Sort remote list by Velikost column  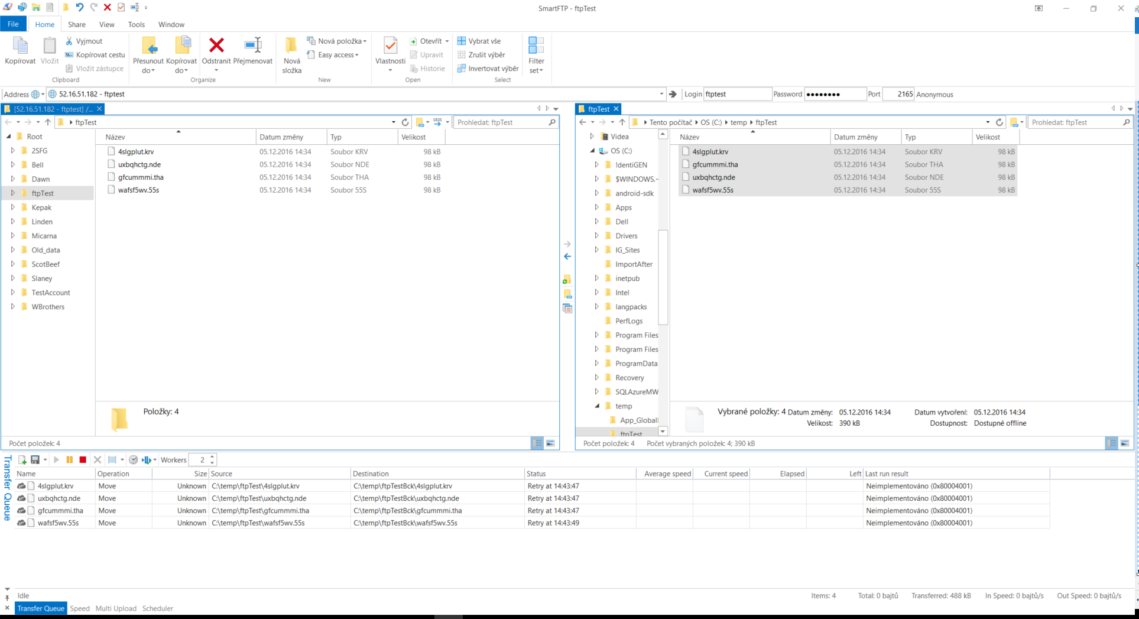[413, 137]
